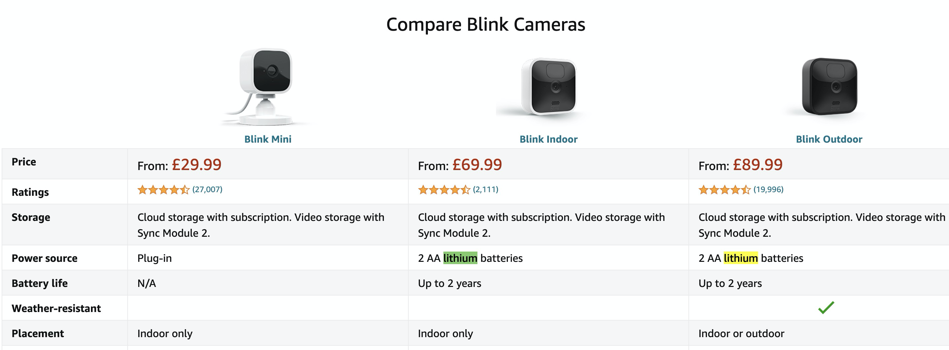
Task: Click the Compare Blink Cameras heading
Action: pyautogui.click(x=485, y=25)
